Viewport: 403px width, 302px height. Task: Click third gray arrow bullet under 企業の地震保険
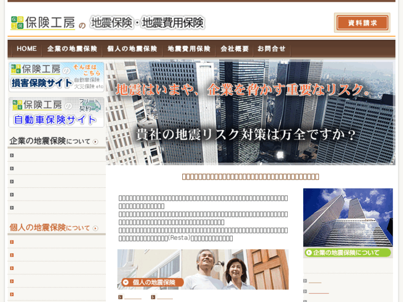(x=12, y=181)
